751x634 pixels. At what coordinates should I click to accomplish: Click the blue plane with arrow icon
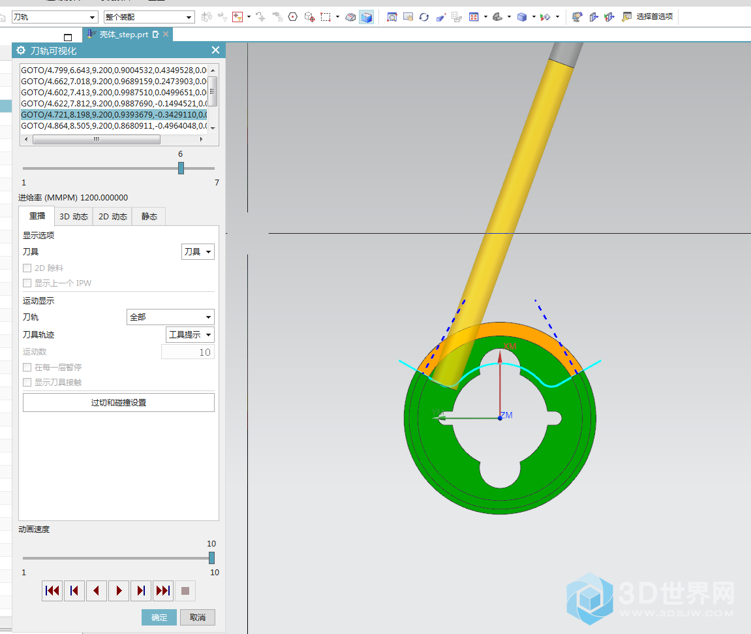(x=593, y=17)
